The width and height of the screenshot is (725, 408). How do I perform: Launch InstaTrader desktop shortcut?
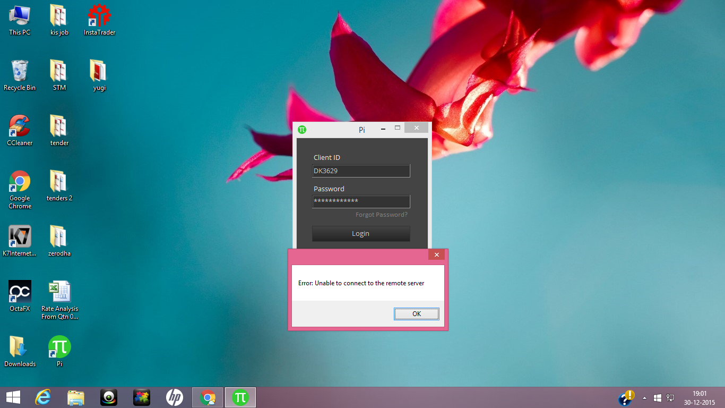click(99, 20)
